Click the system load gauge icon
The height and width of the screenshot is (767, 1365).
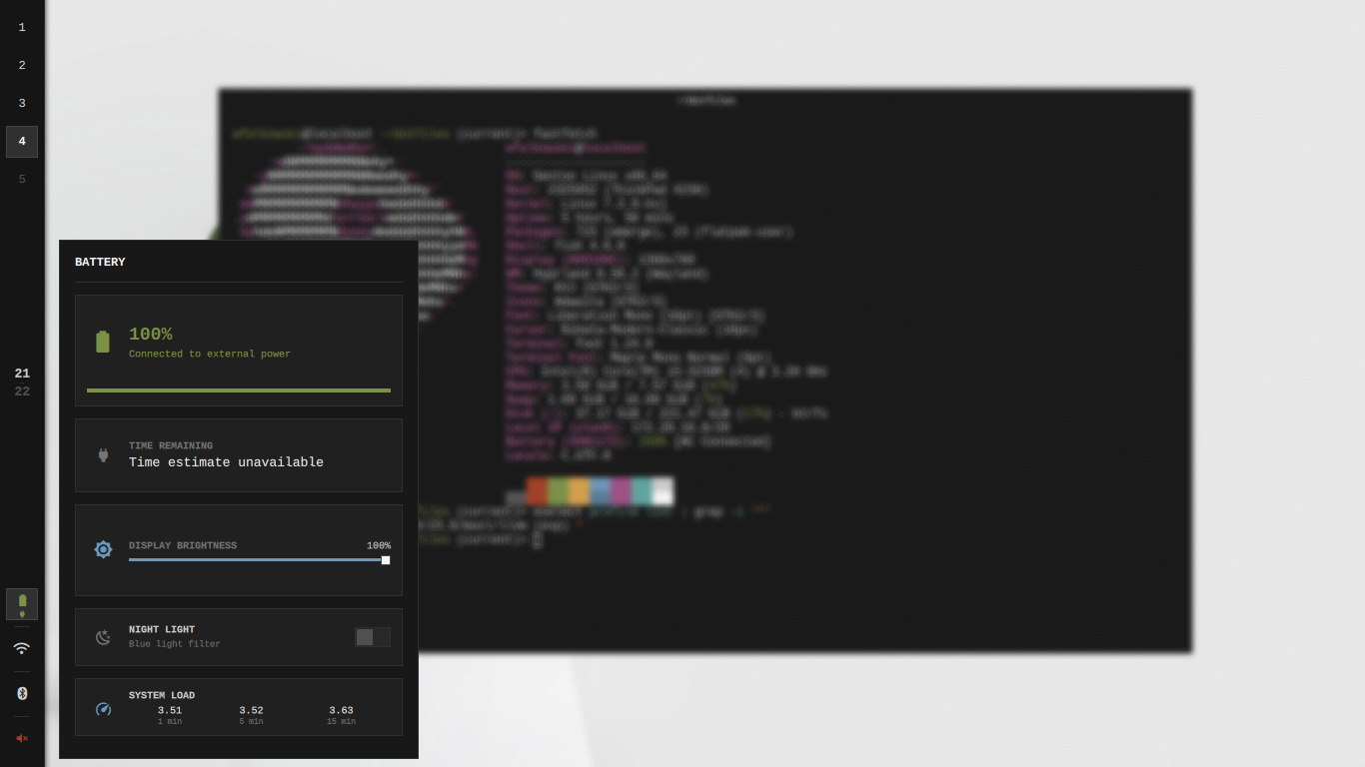click(103, 709)
